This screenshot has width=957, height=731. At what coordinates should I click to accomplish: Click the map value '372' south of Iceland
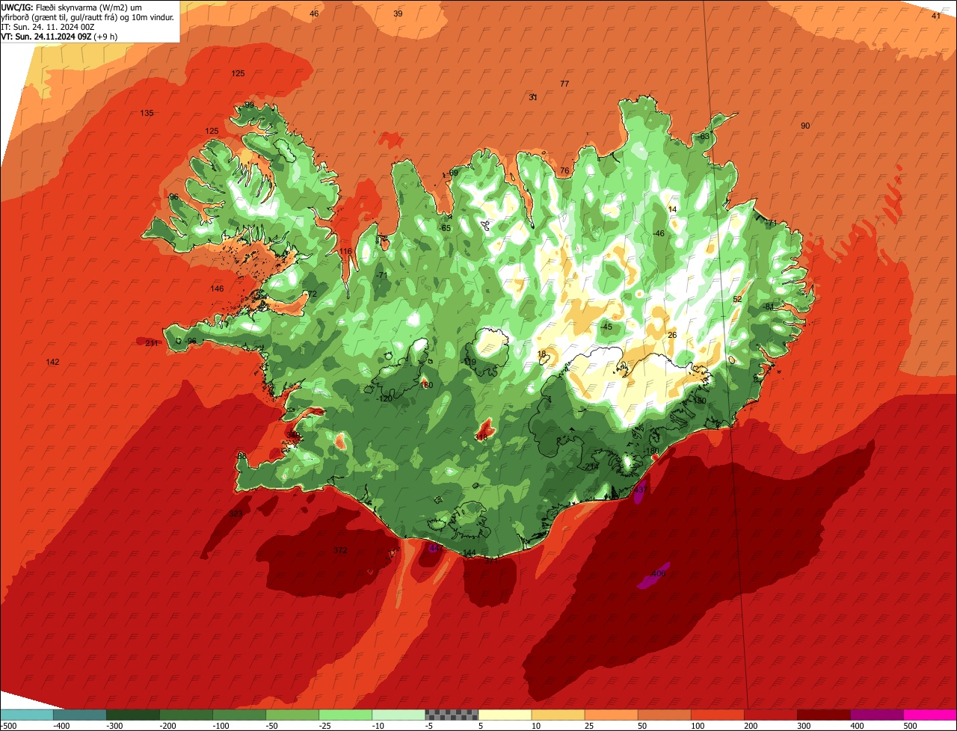[x=340, y=550]
